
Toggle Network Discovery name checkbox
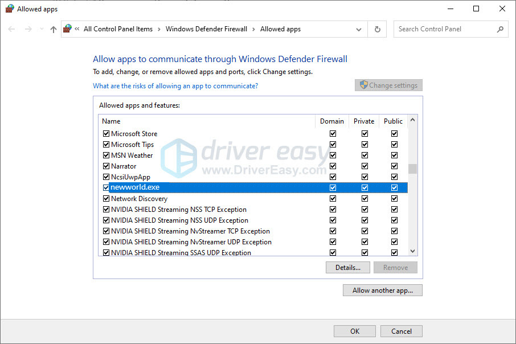[106, 199]
